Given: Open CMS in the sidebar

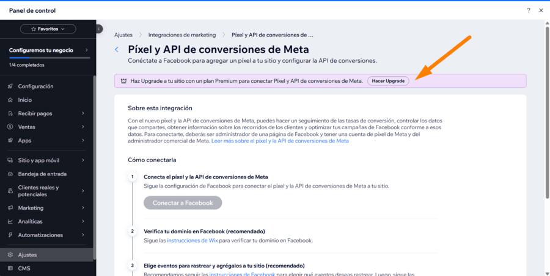Looking at the screenshot, I should coord(46,268).
